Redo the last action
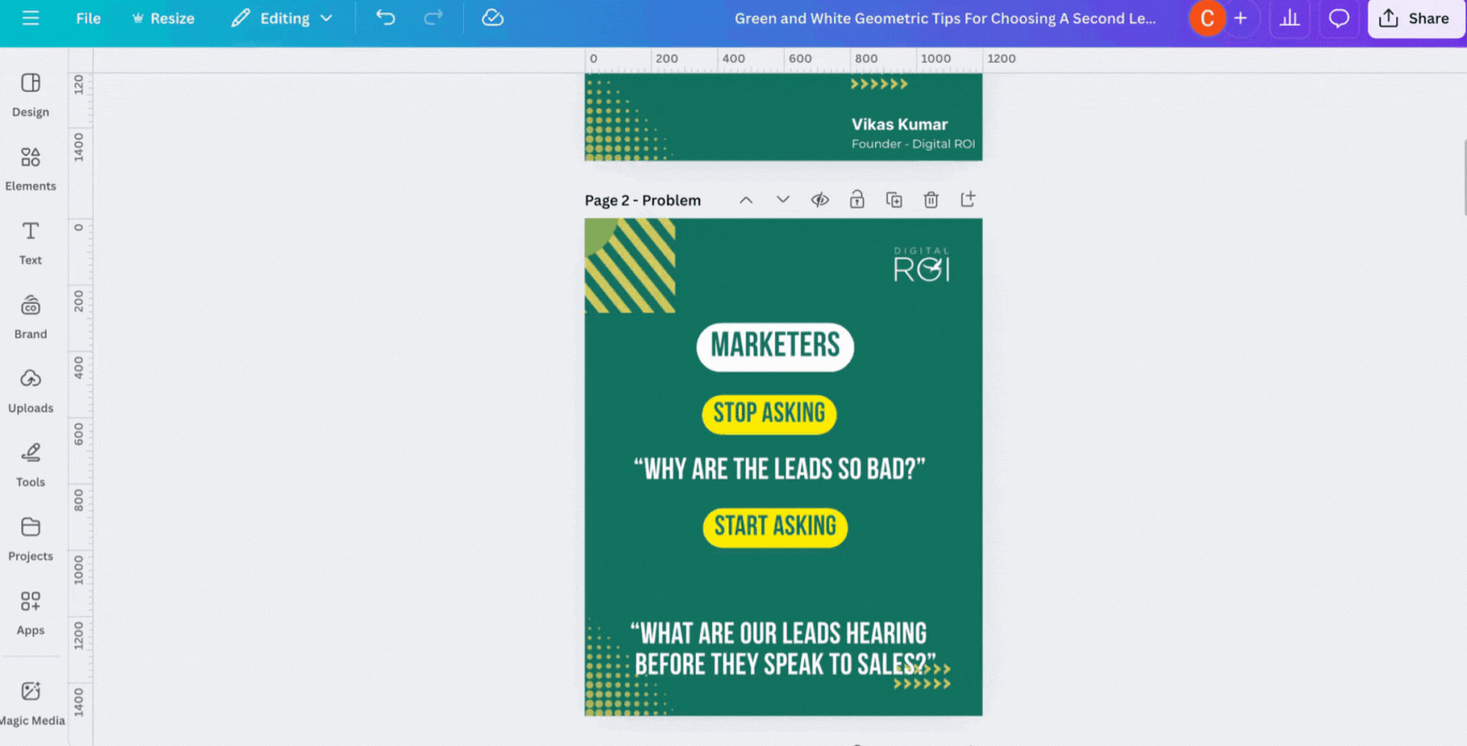The width and height of the screenshot is (1467, 746). 432,18
